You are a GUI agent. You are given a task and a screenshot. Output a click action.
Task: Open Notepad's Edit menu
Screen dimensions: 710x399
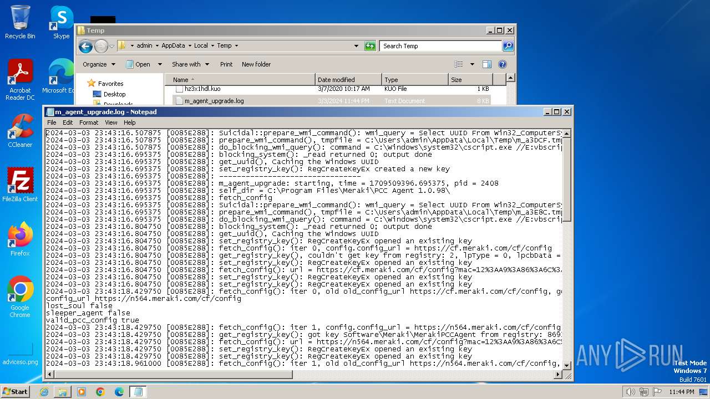tap(68, 122)
